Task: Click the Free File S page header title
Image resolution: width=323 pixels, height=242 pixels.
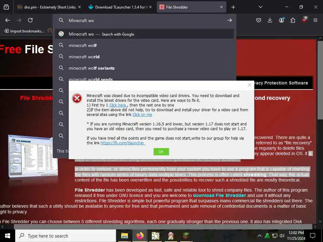Action: [26, 49]
